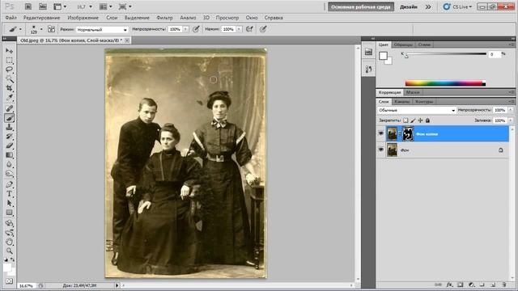The width and height of the screenshot is (518, 291).
Task: Open the brush preset picker arrow
Action: tap(41, 29)
